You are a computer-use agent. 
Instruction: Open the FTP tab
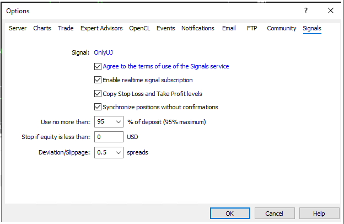pyautogui.click(x=252, y=28)
